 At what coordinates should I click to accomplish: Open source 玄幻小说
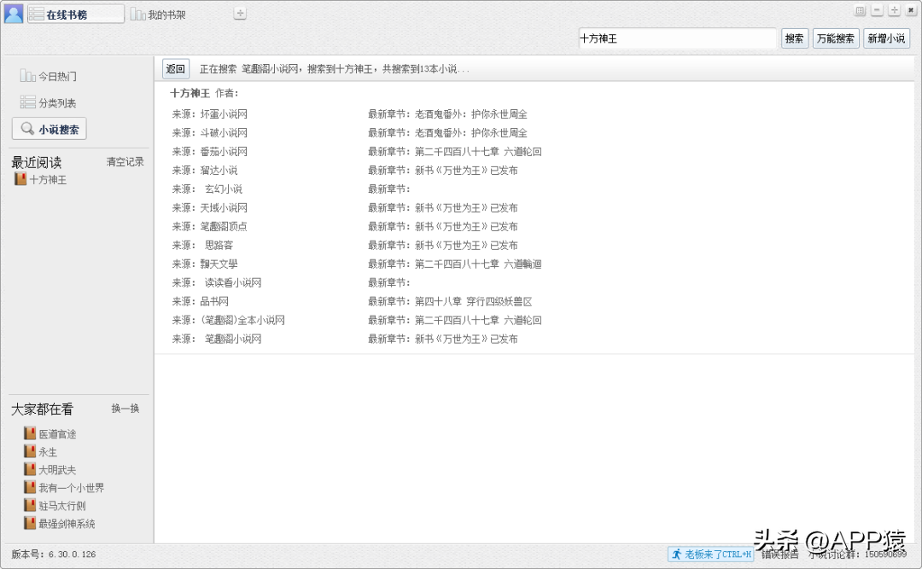(224, 189)
